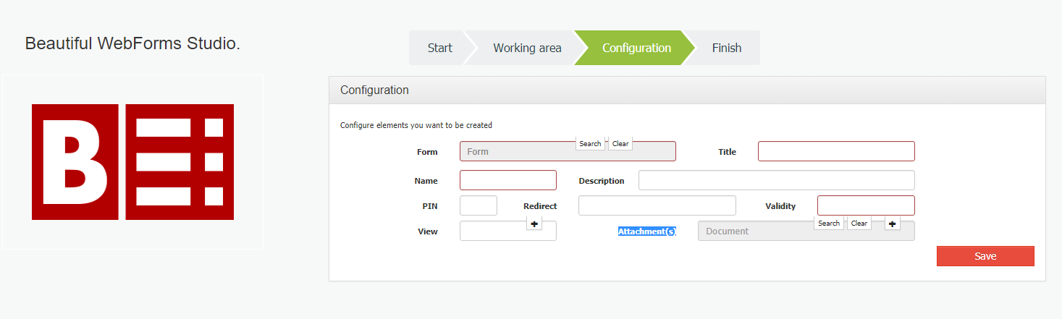Save the configuration
Screen dimensions: 1062x319
pyautogui.click(x=985, y=256)
